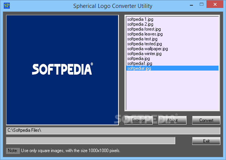Pick softpedia tested.jpg in the list
The height and width of the screenshot is (160, 226).
[172, 44]
